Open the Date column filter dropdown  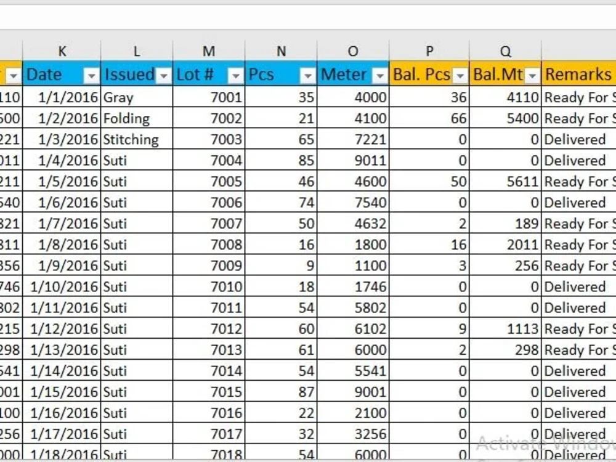tap(91, 75)
